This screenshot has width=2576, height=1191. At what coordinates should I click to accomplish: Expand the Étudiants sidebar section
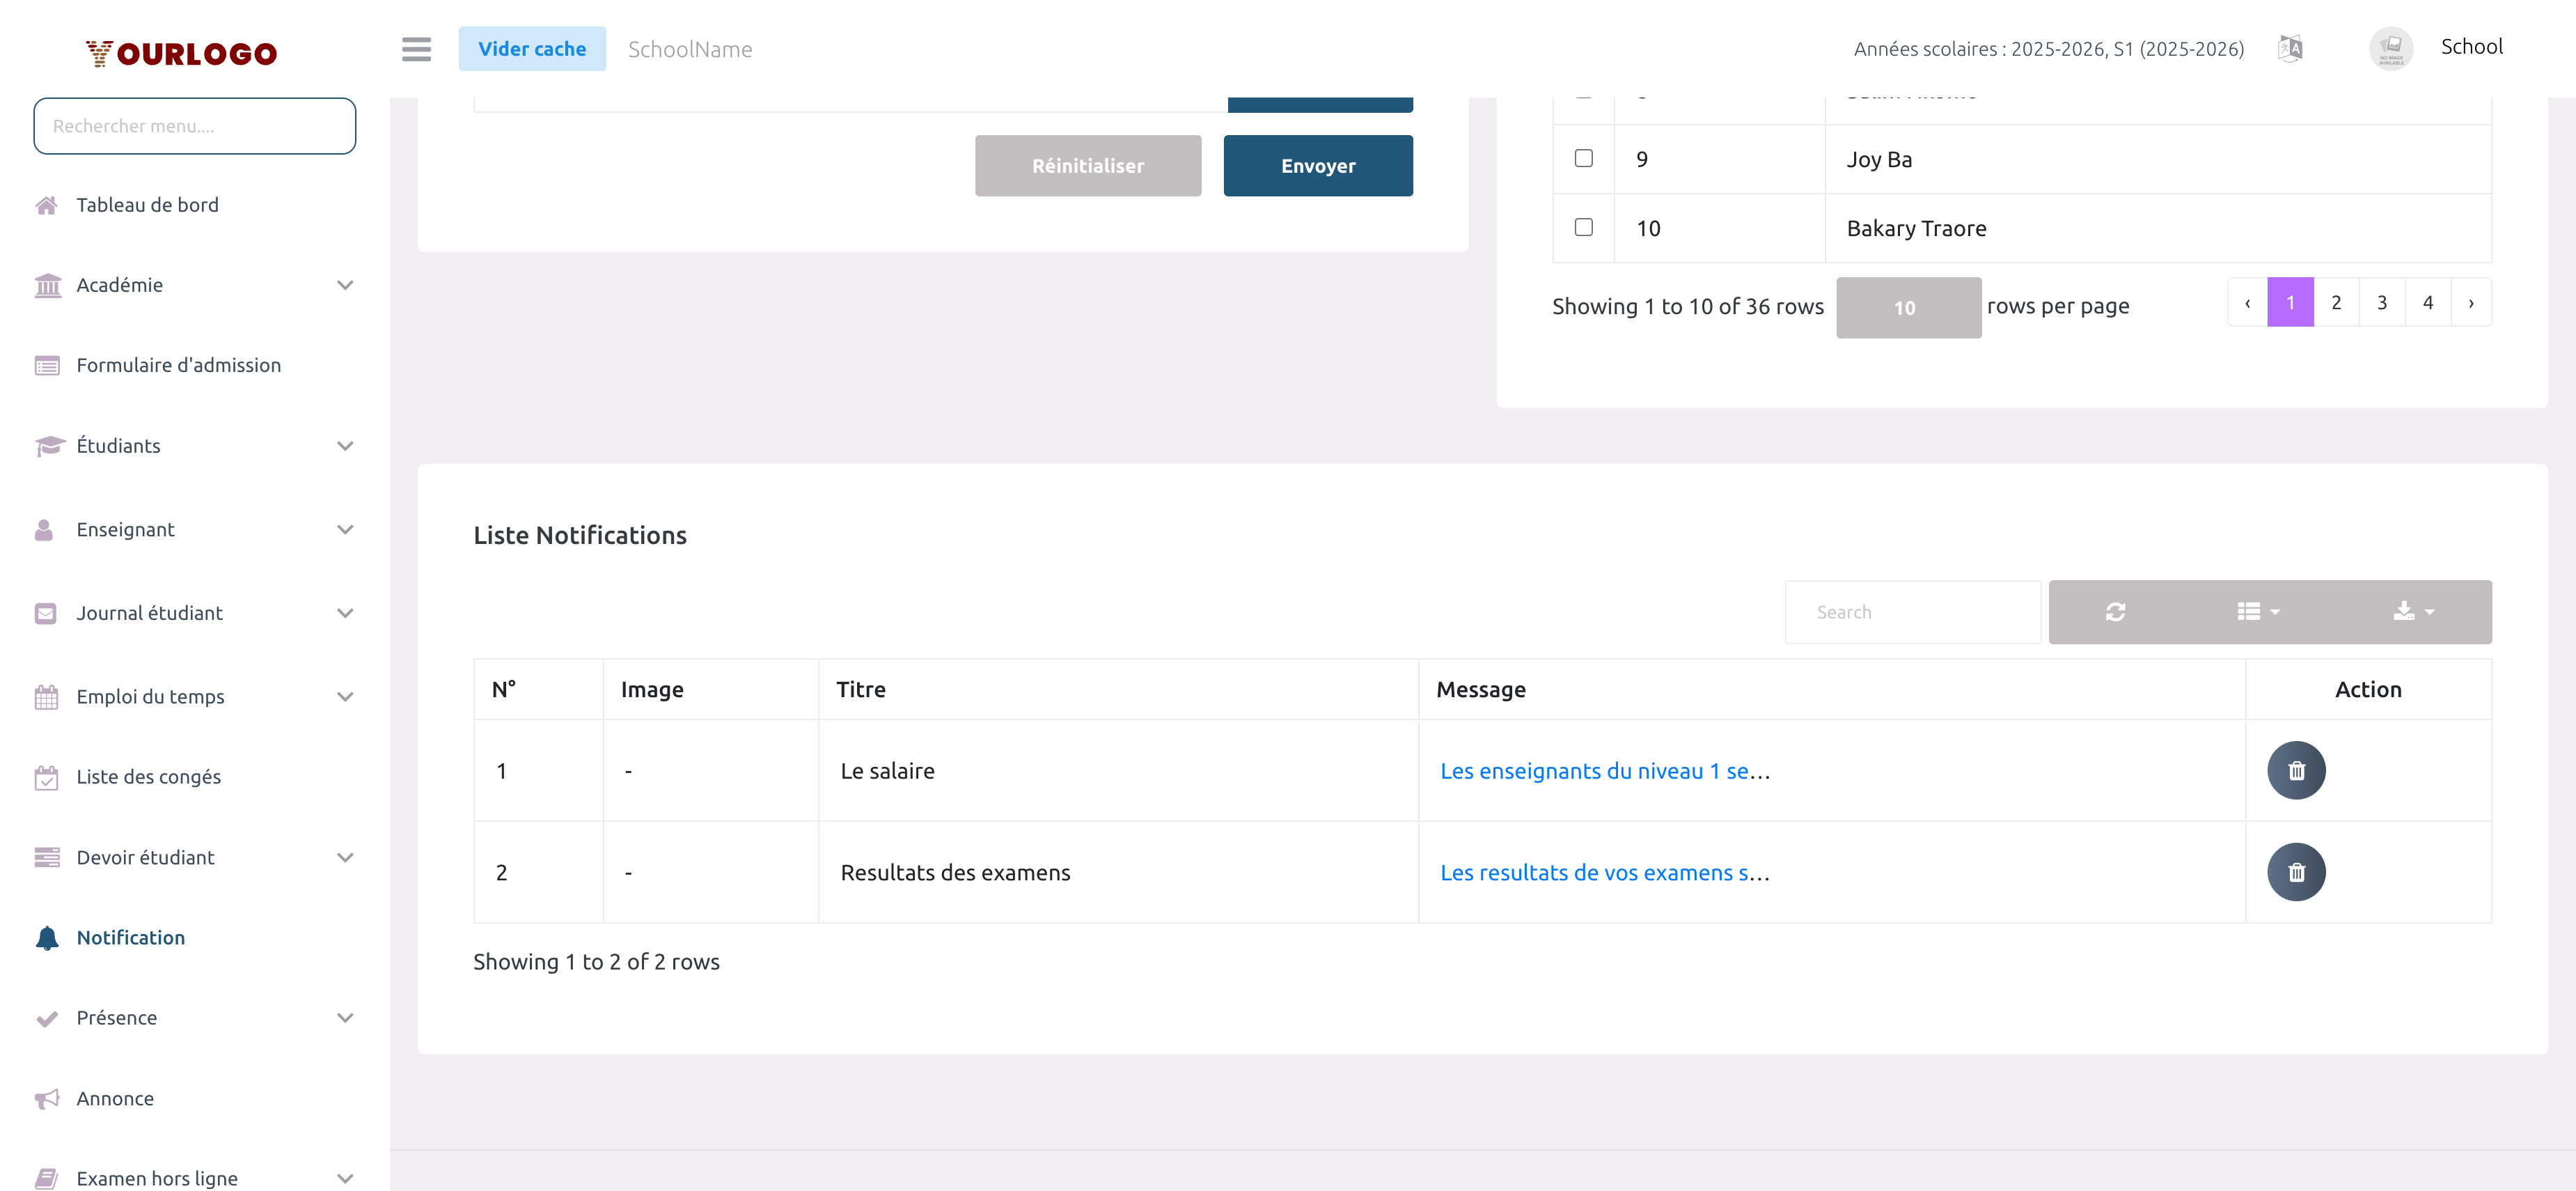(x=118, y=445)
